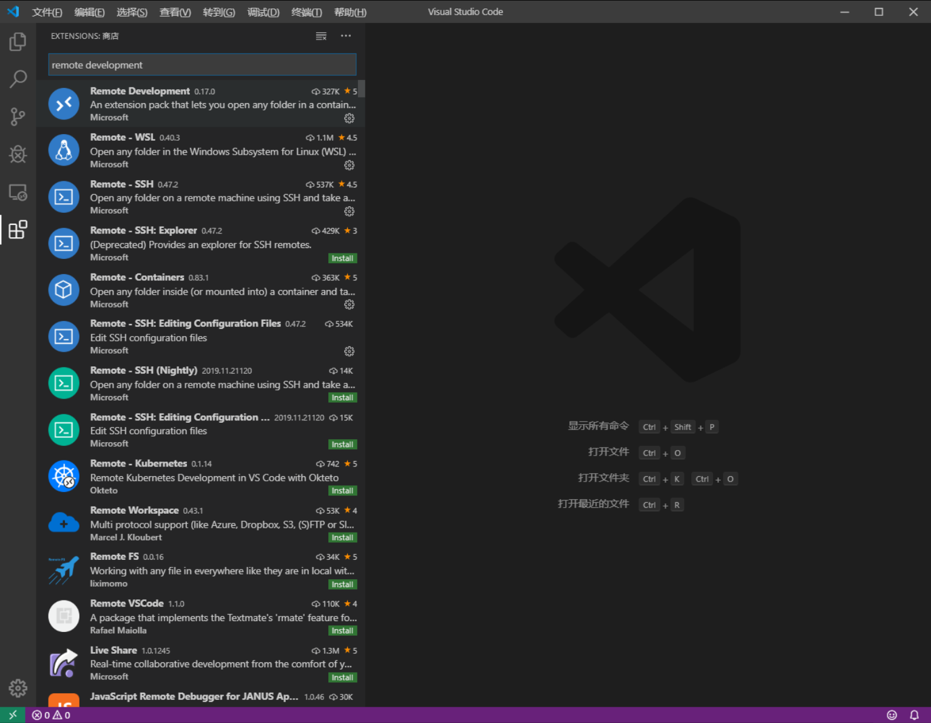Open the manage gear for Remote - Containers
The width and height of the screenshot is (931, 723).
tap(350, 304)
